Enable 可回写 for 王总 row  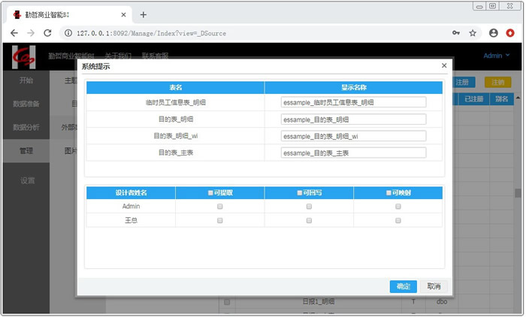pos(309,220)
